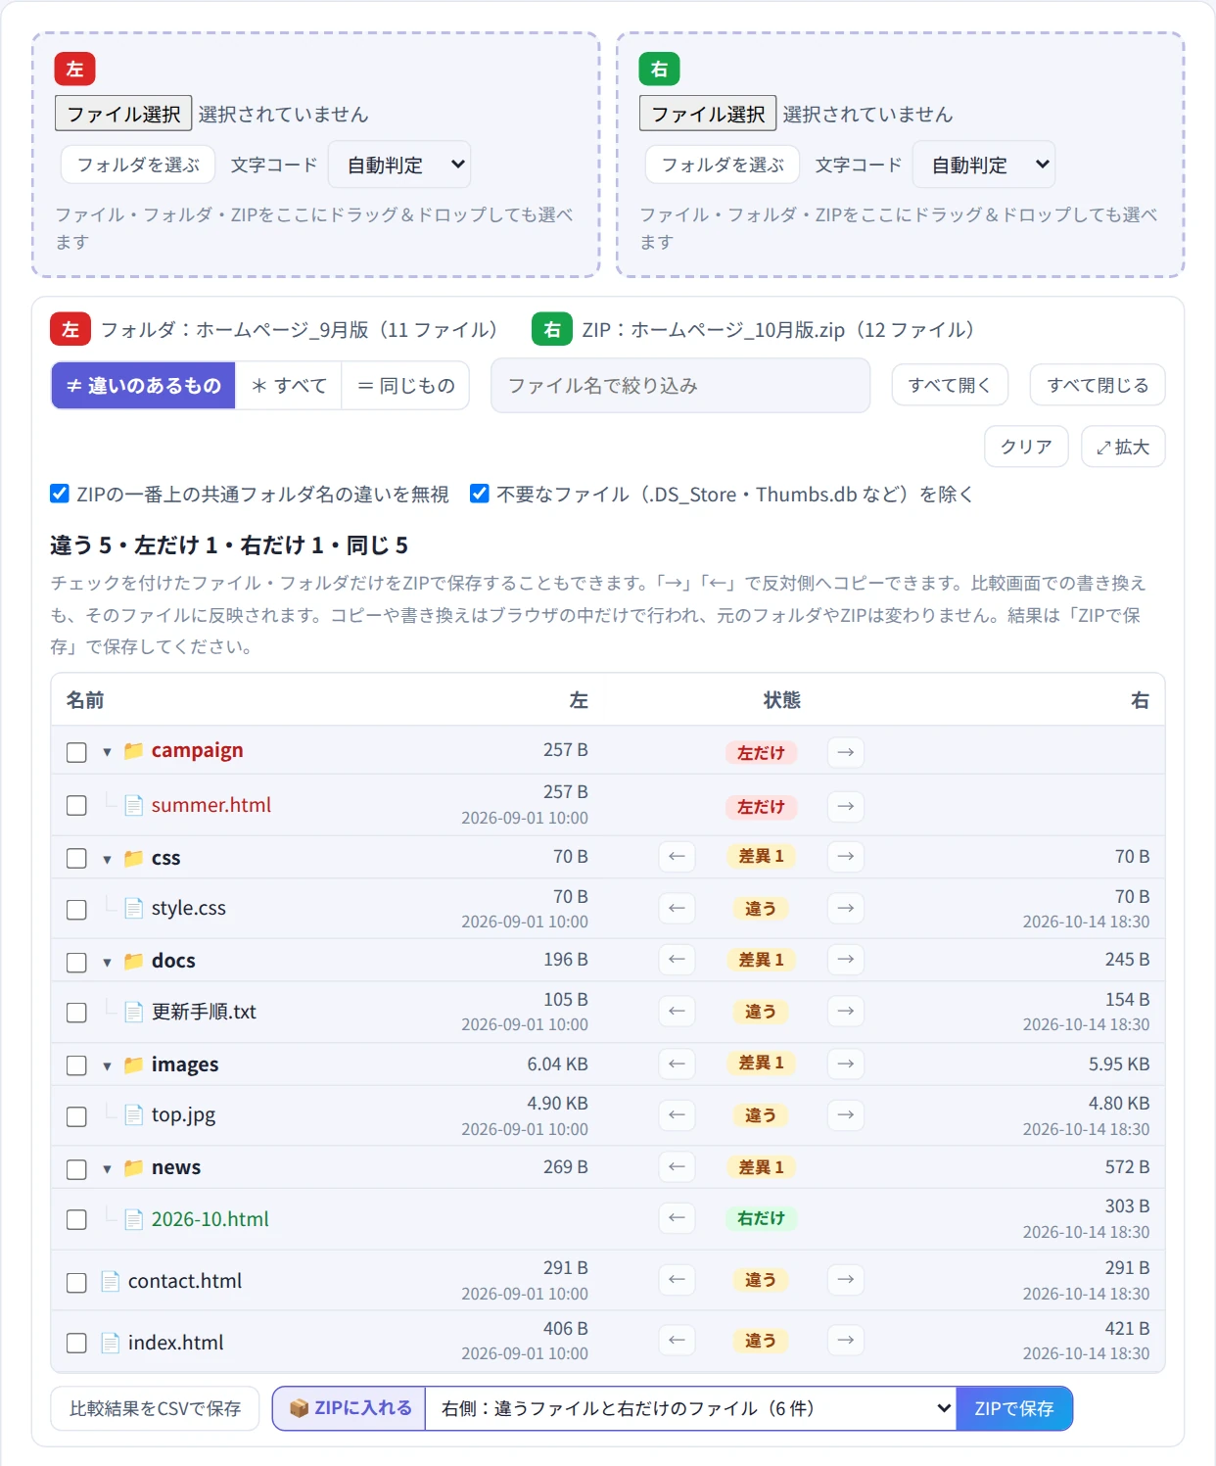The width and height of the screenshot is (1216, 1466).
Task: Click the クリア button
Action: [x=1026, y=447]
